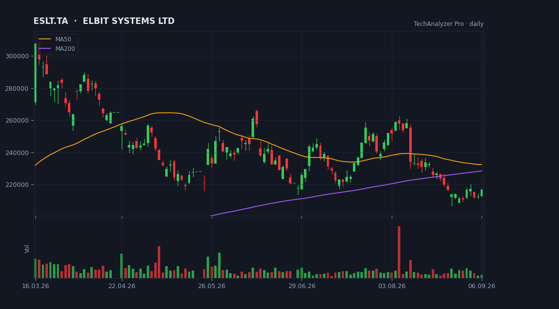559x309 pixels.
Task: Click the purple MA200 legend line swatch
Action: tap(44, 49)
